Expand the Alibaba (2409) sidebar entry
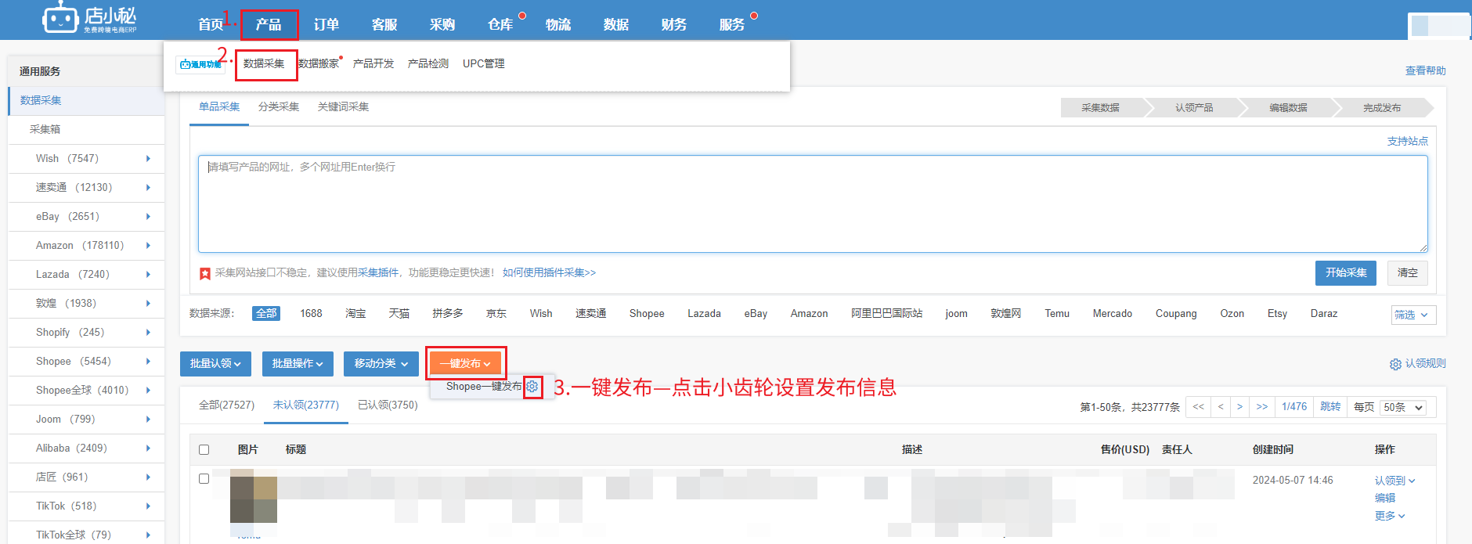This screenshot has height=544, width=1472. click(148, 449)
